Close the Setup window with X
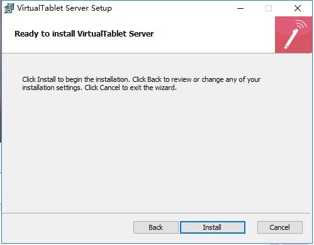Image resolution: width=314 pixels, height=245 pixels. coord(298,8)
